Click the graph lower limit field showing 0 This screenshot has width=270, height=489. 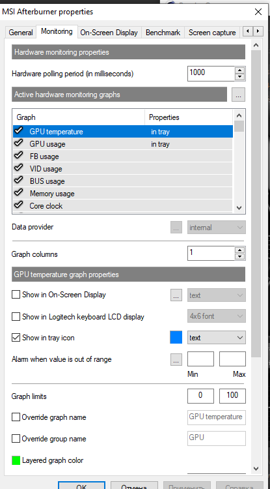200,396
